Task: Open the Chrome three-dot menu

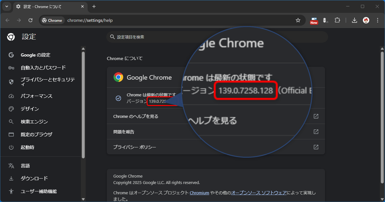Action: point(378,20)
